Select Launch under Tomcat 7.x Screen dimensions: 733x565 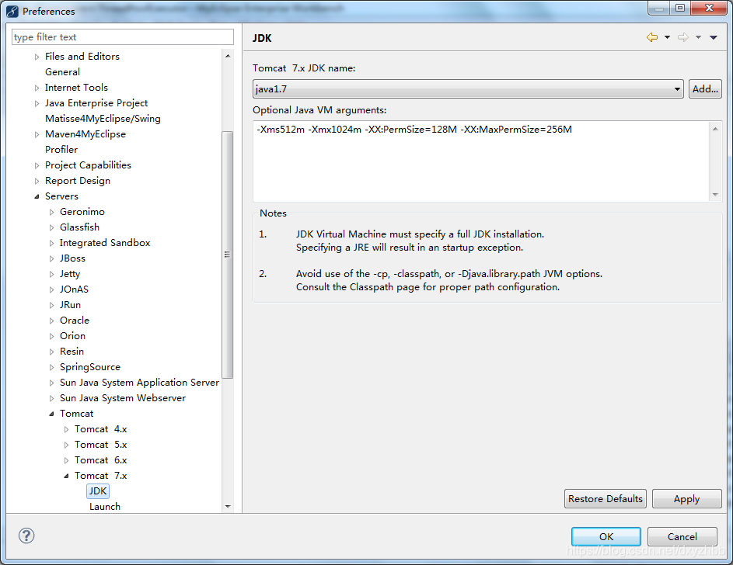(105, 507)
